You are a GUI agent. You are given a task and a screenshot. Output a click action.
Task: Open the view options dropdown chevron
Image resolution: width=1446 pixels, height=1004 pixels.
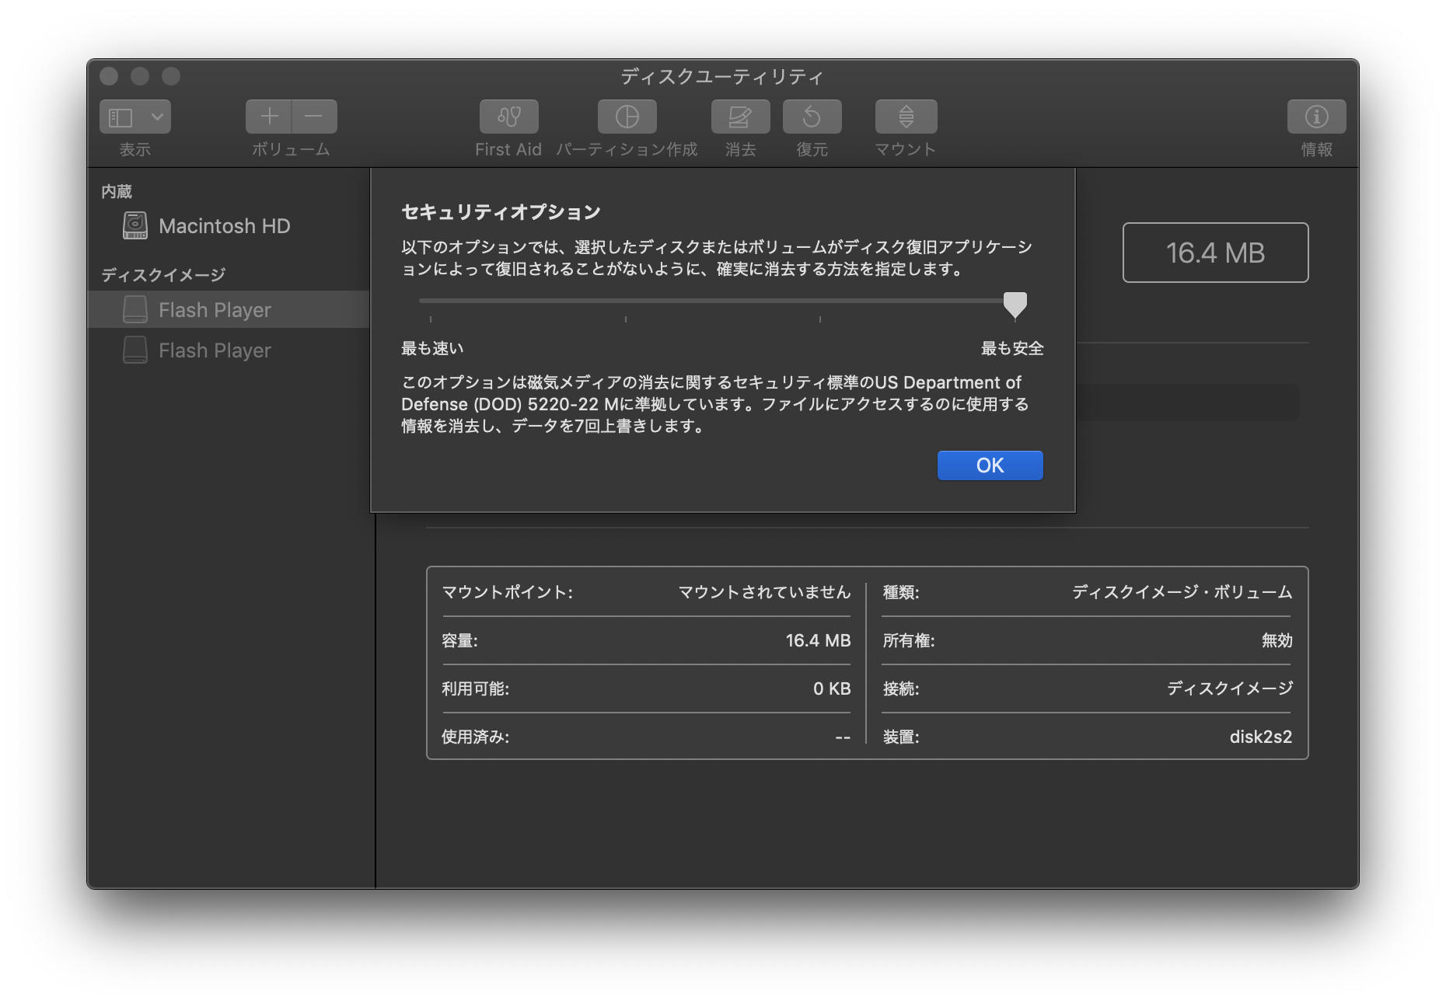coord(157,117)
